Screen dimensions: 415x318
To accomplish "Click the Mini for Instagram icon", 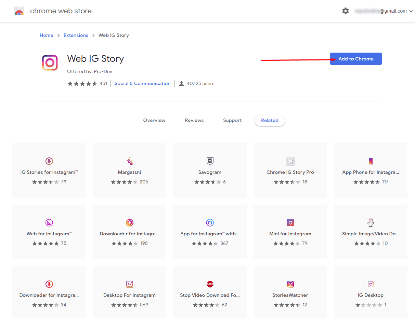I will (290, 223).
